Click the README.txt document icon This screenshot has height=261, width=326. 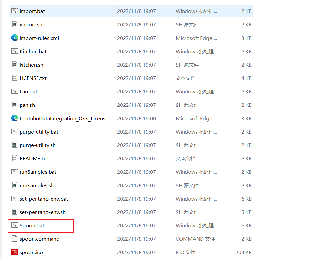click(x=15, y=158)
